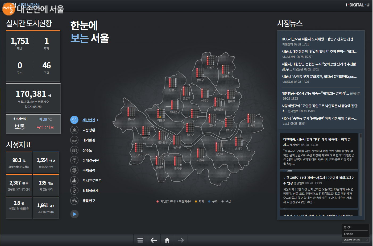Viewport: 373px width, 246px height.
Task: Open the 재난안전 submenu arrow
Action: click(98, 120)
